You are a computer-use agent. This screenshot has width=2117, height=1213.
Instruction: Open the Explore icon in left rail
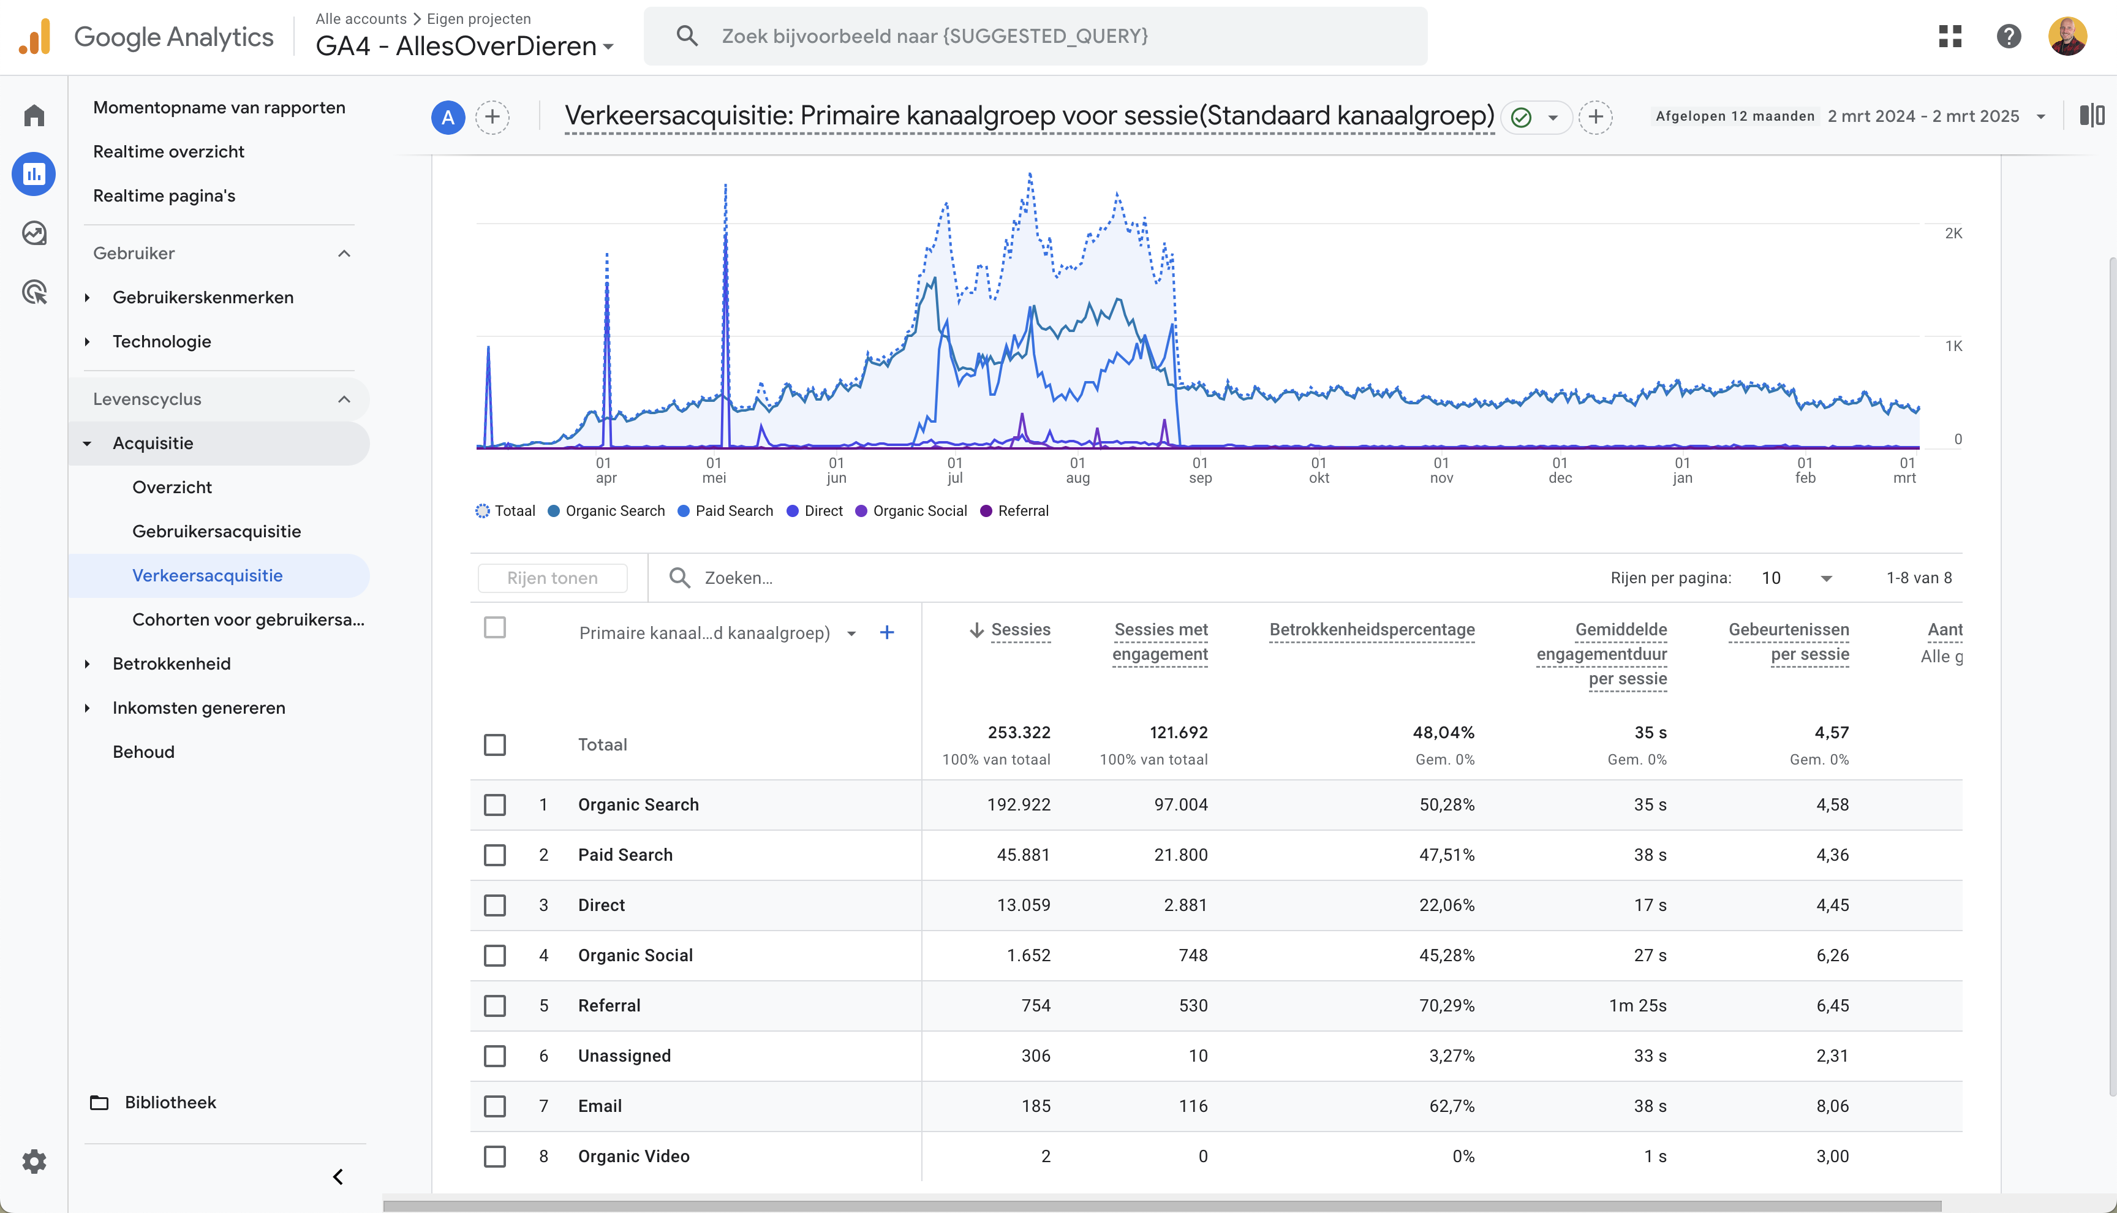coord(34,233)
